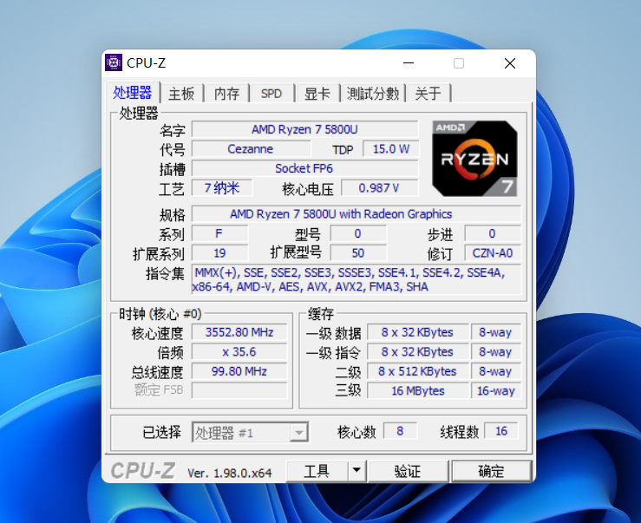The height and width of the screenshot is (523, 641).
Task: Open the 显卡 tab
Action: tap(317, 94)
